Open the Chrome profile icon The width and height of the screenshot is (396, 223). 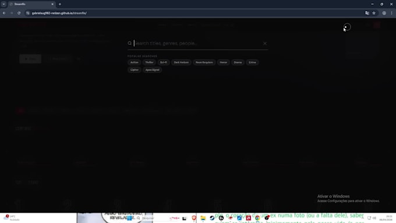pyautogui.click(x=384, y=13)
